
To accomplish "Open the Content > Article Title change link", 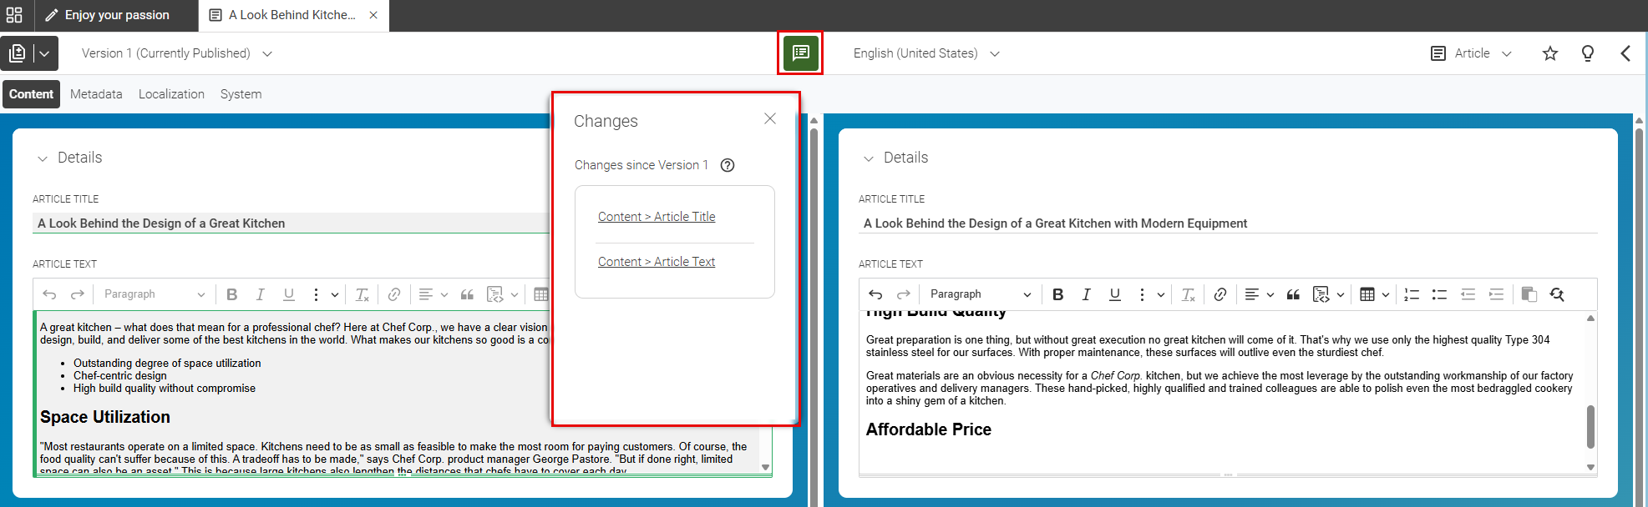I will coord(657,217).
